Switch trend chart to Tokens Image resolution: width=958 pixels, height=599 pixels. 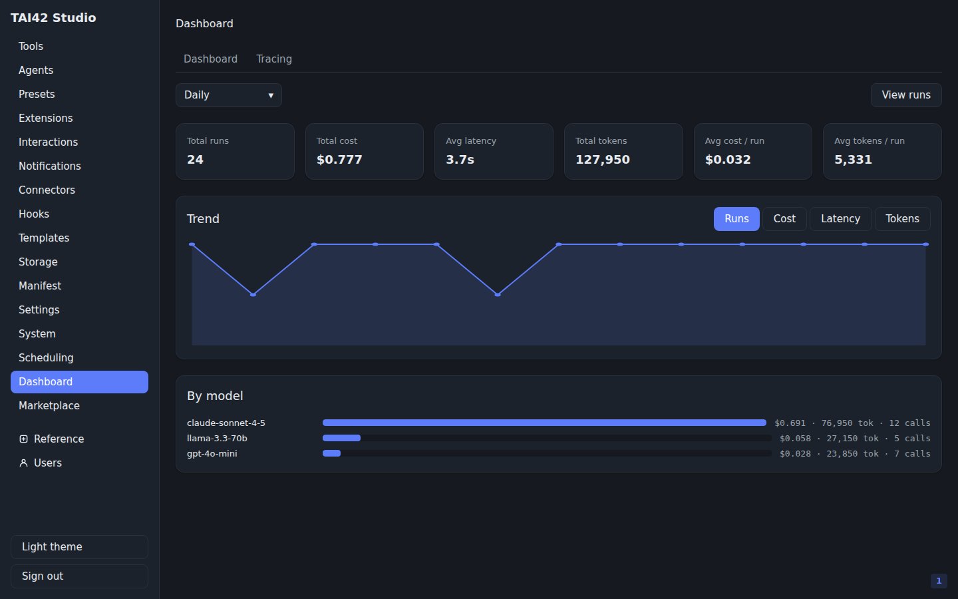(902, 219)
